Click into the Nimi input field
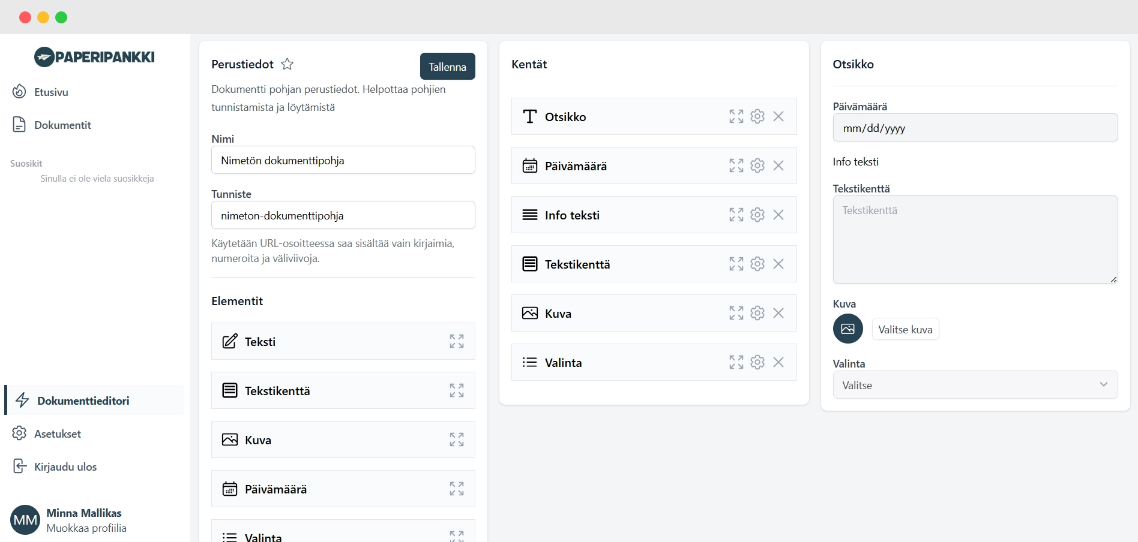Viewport: 1138px width, 542px height. tap(343, 160)
